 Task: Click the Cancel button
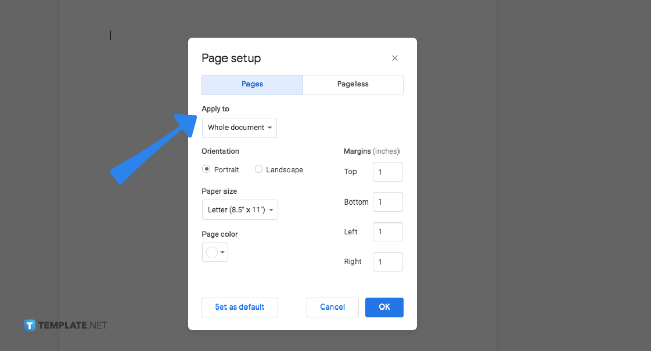tap(332, 307)
